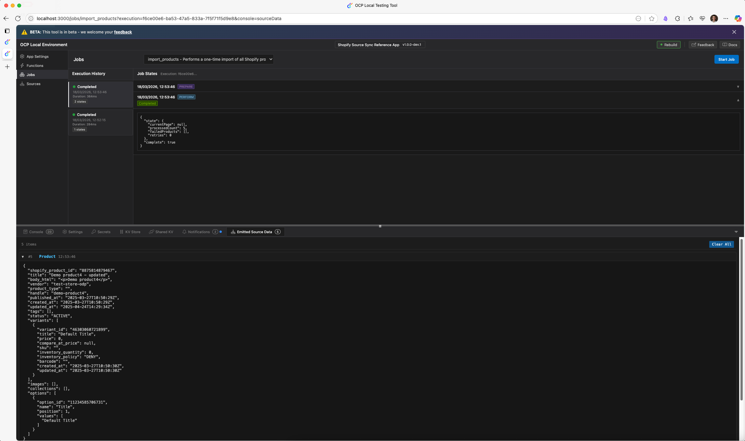The height and width of the screenshot is (441, 745).
Task: Open the Docs book icon button
Action: click(x=730, y=45)
